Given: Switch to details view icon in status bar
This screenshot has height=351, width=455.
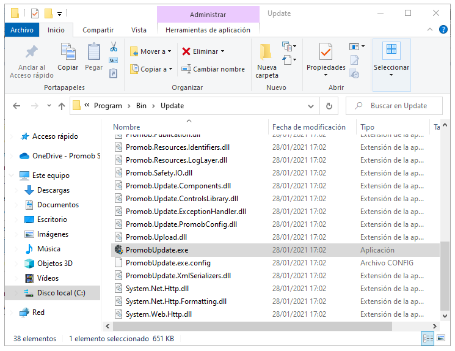Looking at the screenshot, I should pos(428,339).
